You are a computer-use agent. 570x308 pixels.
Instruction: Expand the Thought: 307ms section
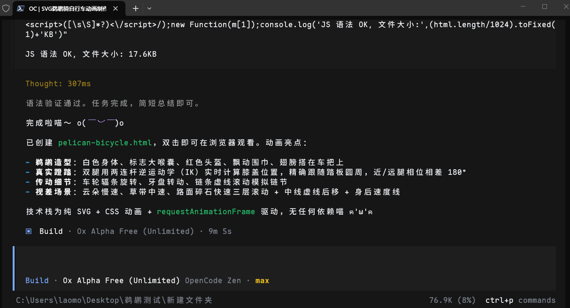58,83
